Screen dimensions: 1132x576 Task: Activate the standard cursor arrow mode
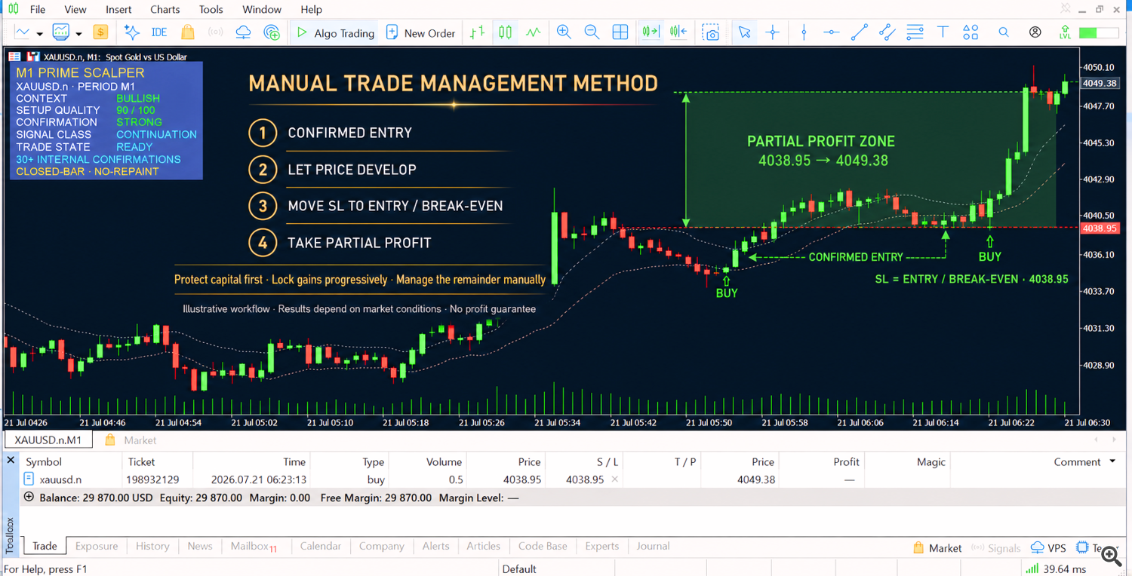point(744,32)
